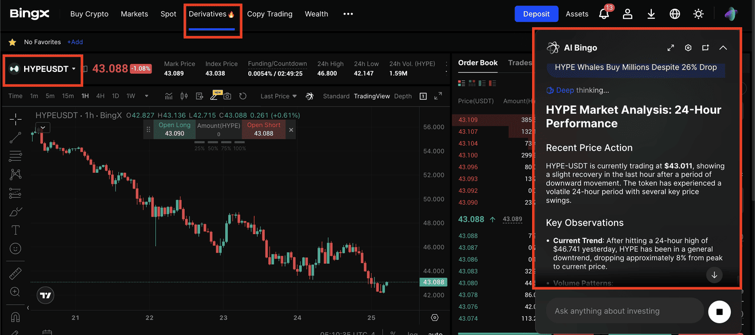
Task: Click the favorites star icon
Action: click(x=12, y=42)
